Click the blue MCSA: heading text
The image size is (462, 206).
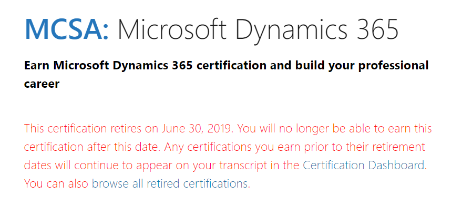(67, 29)
